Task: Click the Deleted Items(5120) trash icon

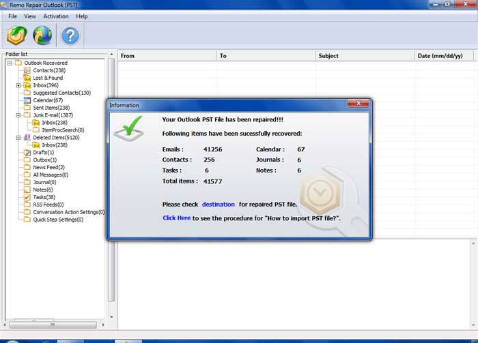Action: 27,138
